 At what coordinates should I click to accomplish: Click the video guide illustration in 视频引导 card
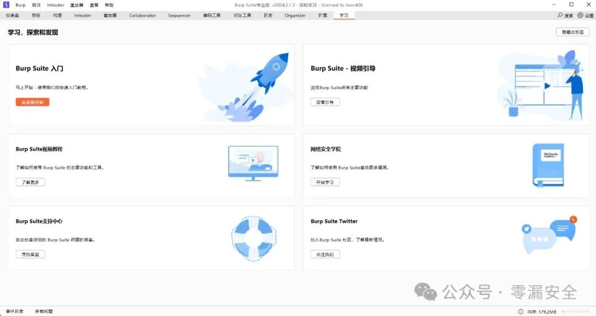point(541,84)
